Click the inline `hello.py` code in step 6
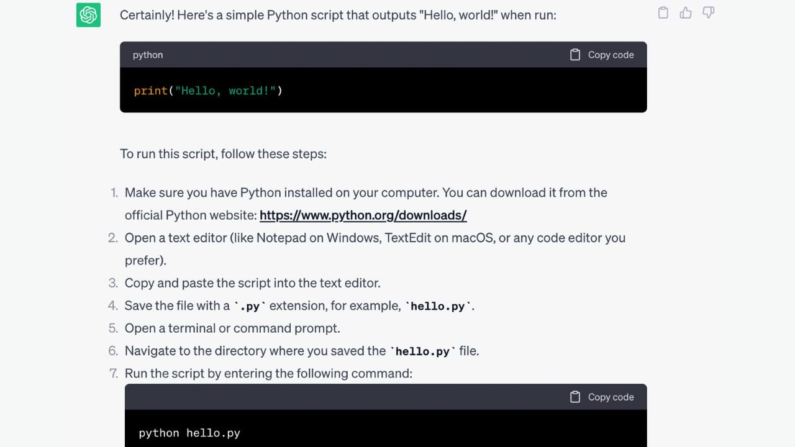 422,351
